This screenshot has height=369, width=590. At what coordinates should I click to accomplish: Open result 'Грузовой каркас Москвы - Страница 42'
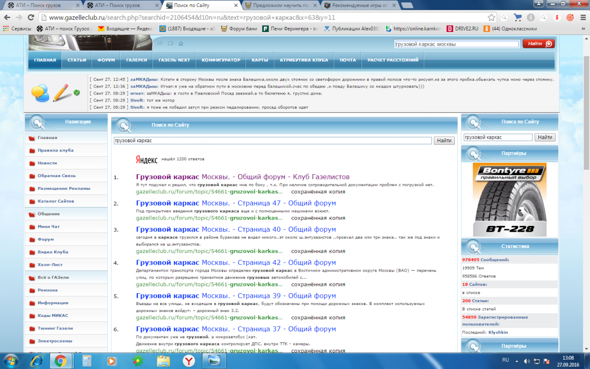236,263
